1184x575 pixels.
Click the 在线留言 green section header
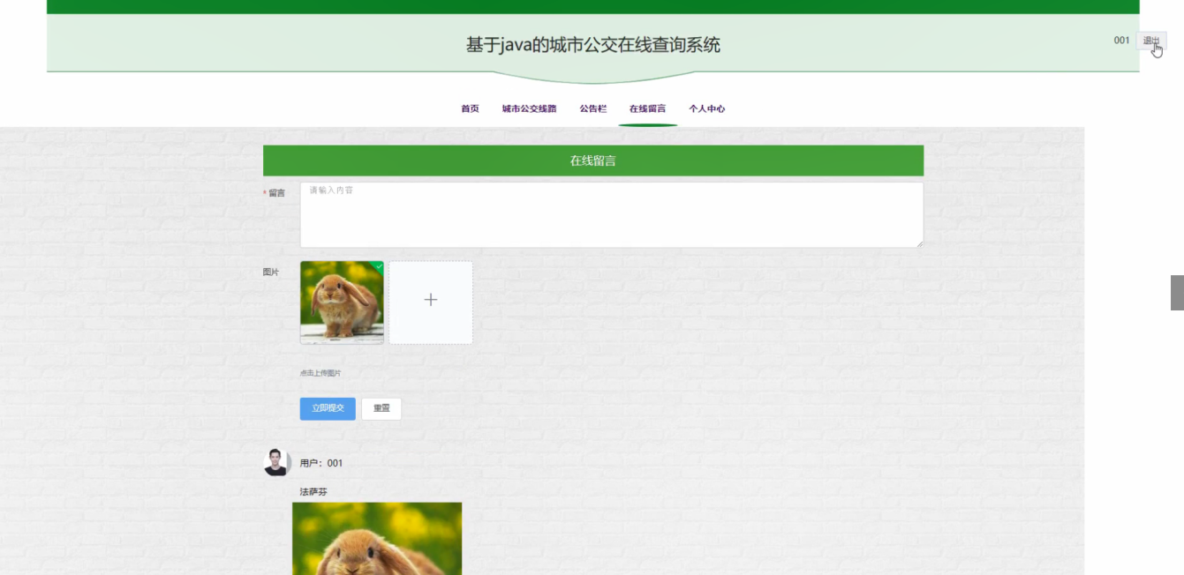coord(593,161)
